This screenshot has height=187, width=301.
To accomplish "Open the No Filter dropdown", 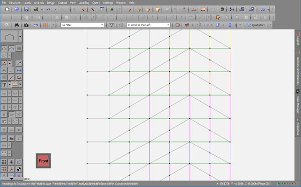I will click(x=82, y=25).
